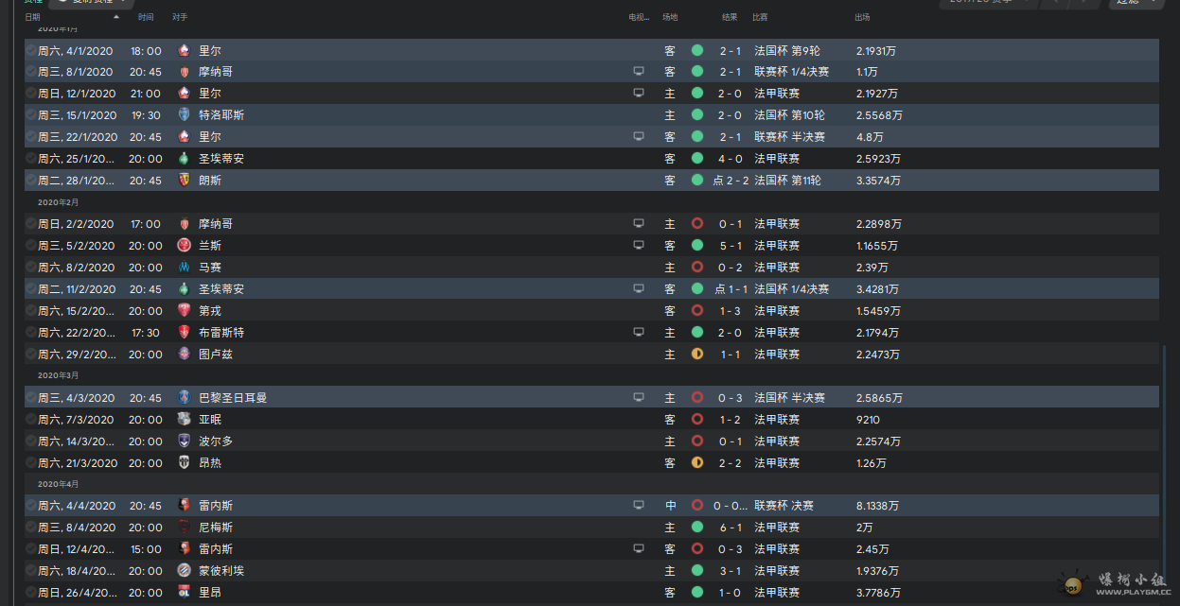1180x606 pixels.
Task: Open the 过滤 filter dropdown at top right
Action: coord(1135,3)
